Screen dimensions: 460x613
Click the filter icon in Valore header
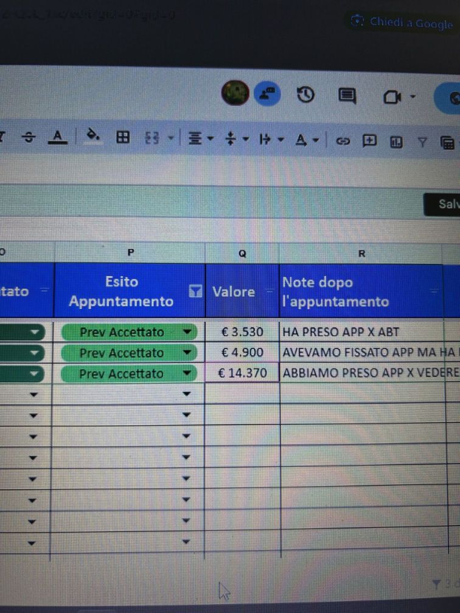[268, 291]
